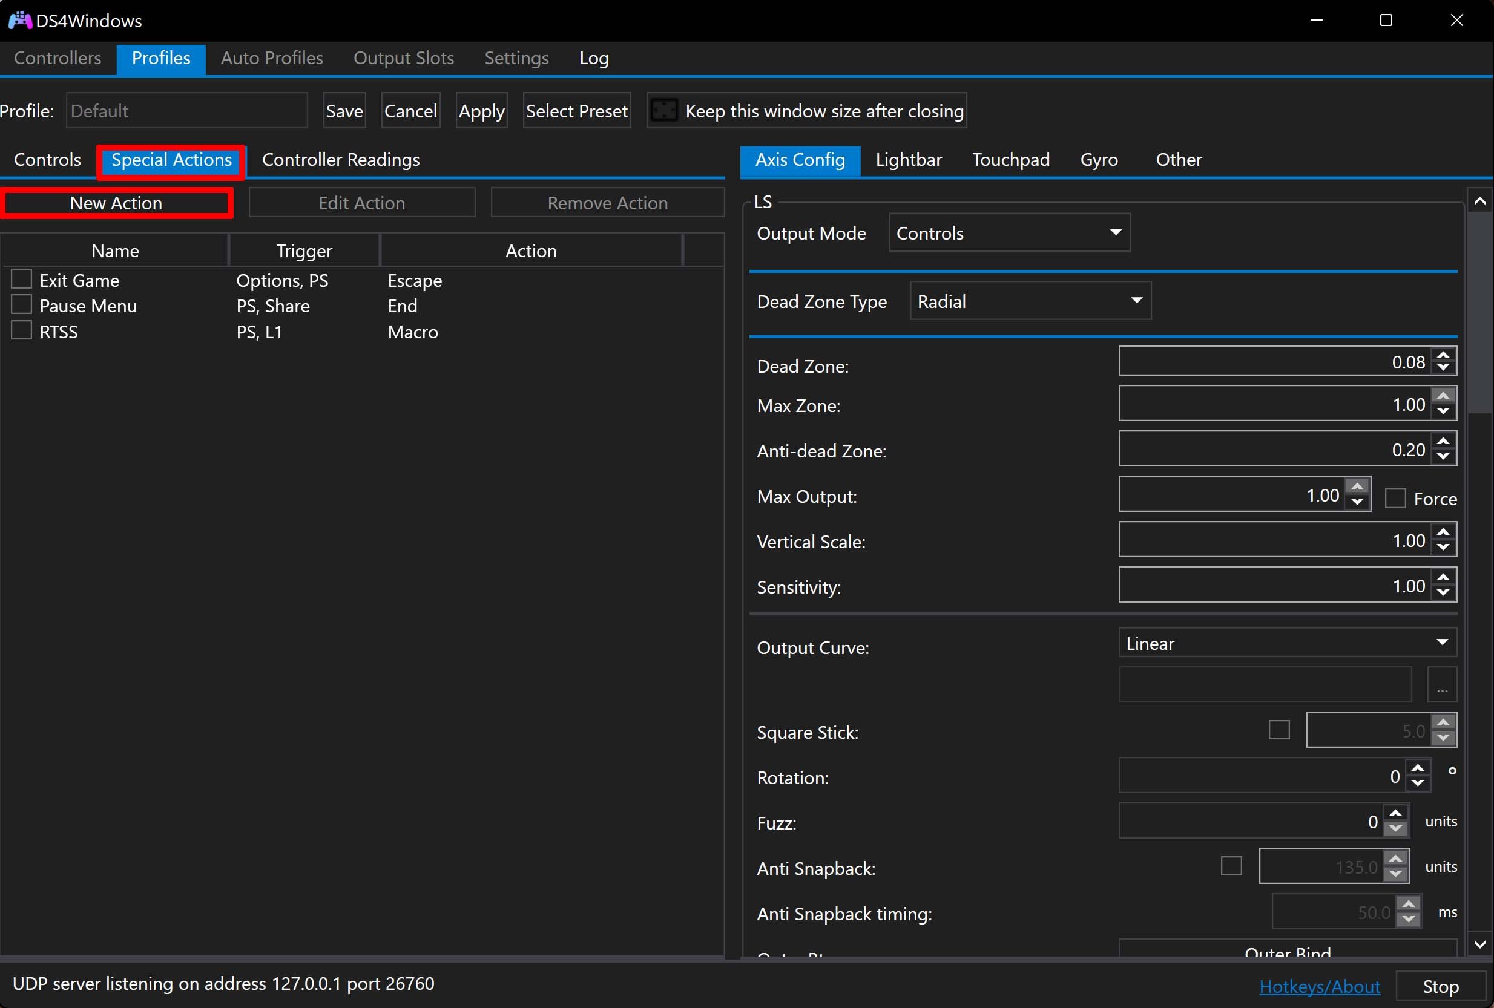1494x1008 pixels.
Task: Select the 'PS, Share' trigger cell
Action: [272, 306]
